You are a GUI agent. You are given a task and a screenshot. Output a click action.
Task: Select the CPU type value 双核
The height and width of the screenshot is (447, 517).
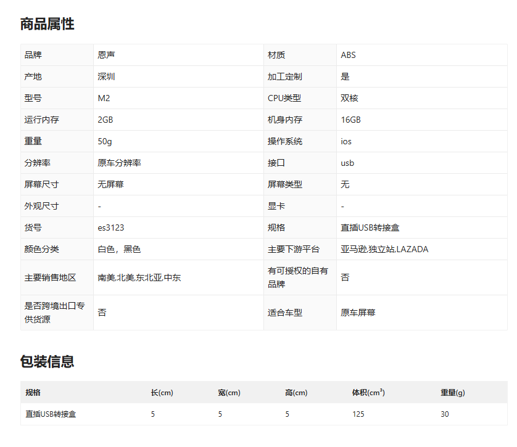coord(349,98)
